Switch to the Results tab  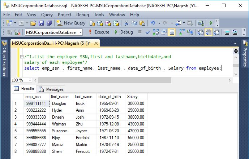24,89
